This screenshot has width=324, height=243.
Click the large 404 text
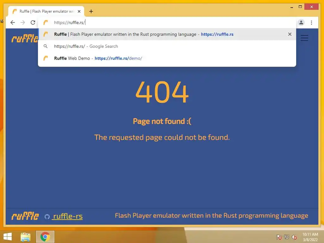[x=162, y=92]
